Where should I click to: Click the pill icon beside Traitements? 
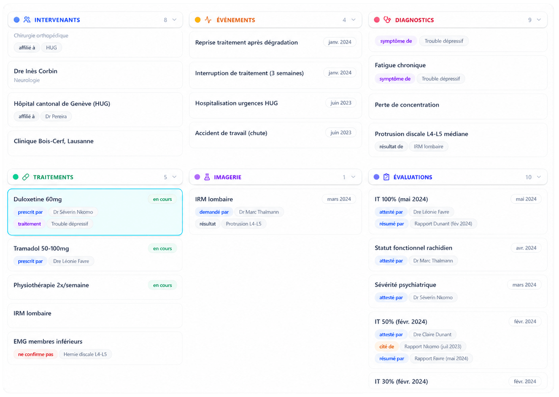coord(26,177)
